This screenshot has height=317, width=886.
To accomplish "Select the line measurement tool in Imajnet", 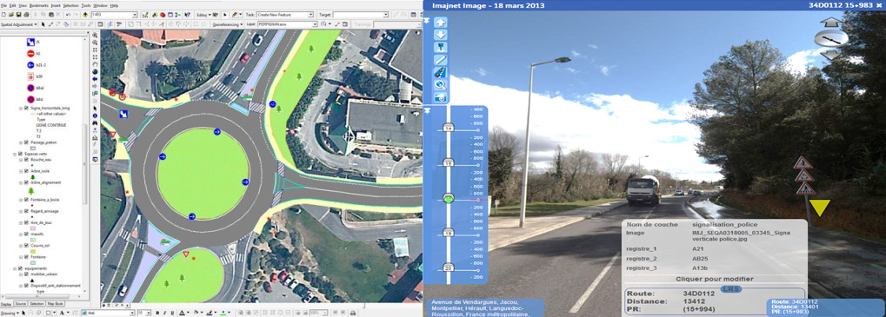I will [441, 60].
